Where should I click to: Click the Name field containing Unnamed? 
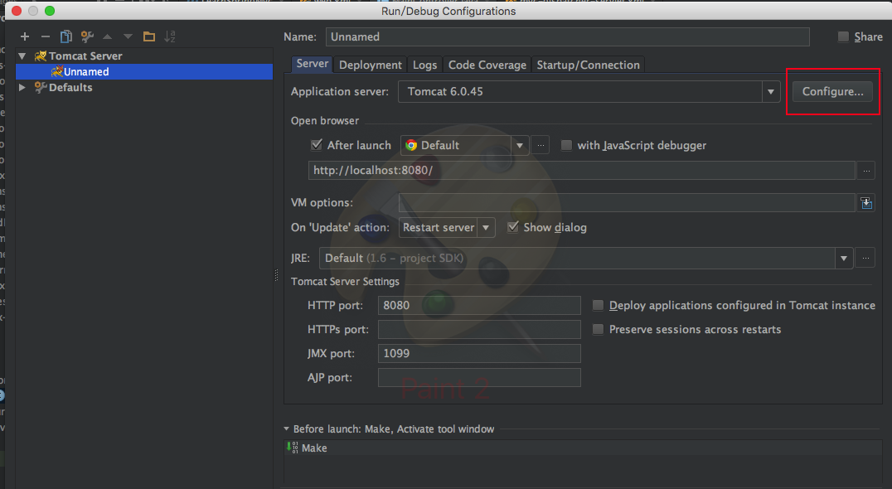point(568,37)
